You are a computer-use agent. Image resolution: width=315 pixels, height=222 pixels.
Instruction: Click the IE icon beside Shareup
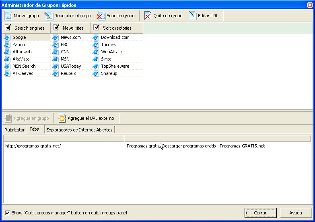(x=96, y=73)
